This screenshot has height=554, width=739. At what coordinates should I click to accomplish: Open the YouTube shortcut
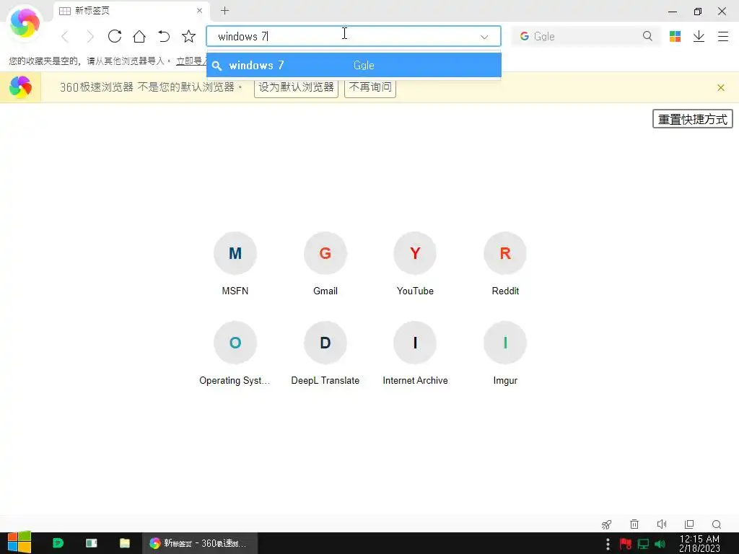(x=415, y=264)
